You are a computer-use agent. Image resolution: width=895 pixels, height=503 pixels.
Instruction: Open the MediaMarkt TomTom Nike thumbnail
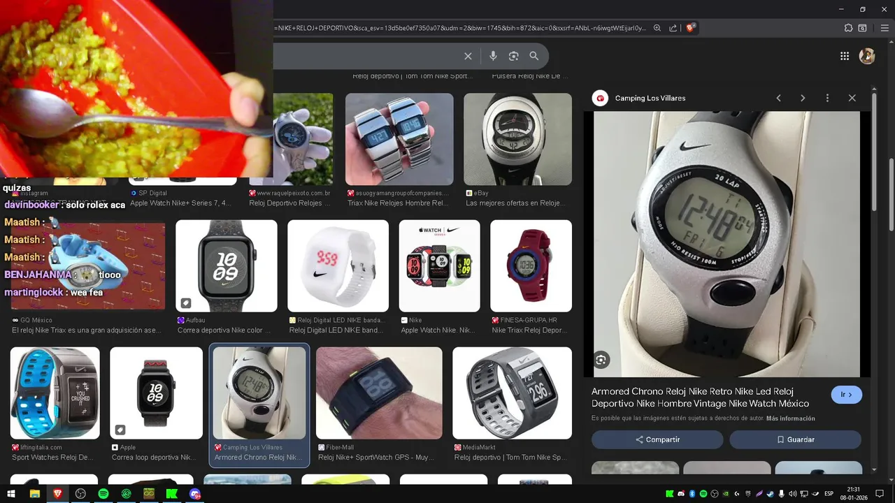[x=512, y=393]
